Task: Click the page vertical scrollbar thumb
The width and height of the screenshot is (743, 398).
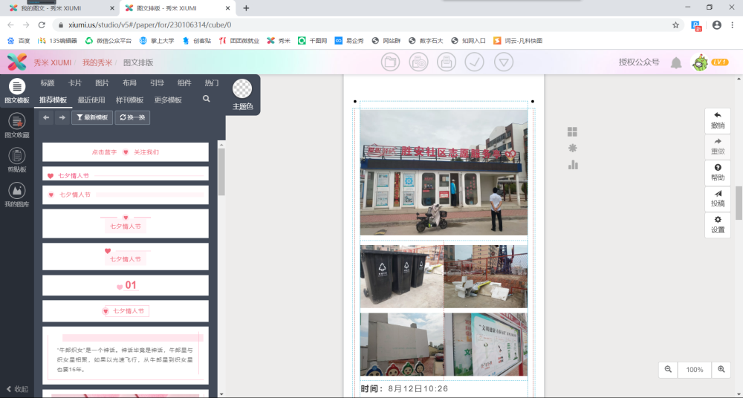Action: click(739, 203)
